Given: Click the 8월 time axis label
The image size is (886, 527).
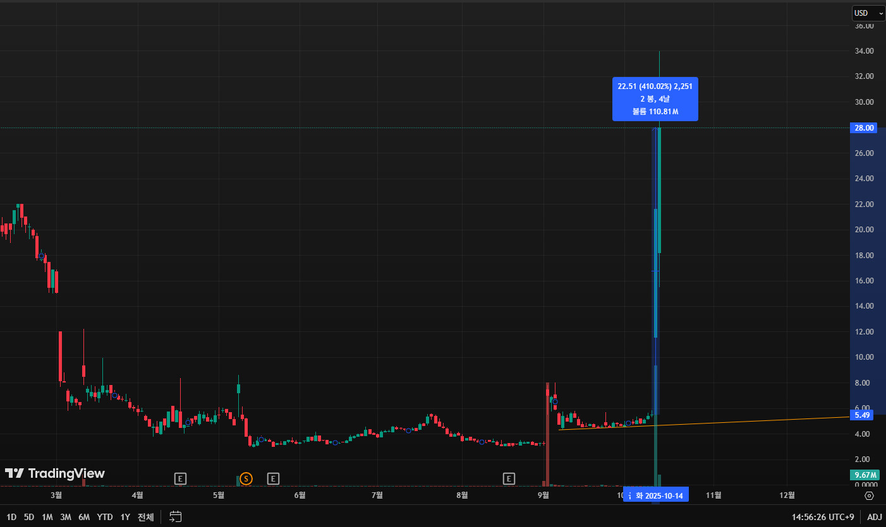Looking at the screenshot, I should pyautogui.click(x=462, y=495).
